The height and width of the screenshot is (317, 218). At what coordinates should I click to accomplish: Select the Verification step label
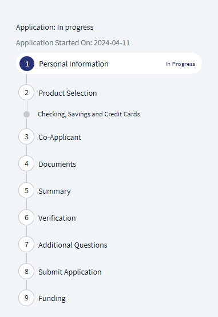coord(57,218)
